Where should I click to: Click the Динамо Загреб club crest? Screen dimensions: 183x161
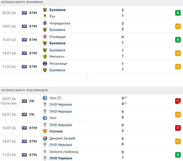coord(45,138)
